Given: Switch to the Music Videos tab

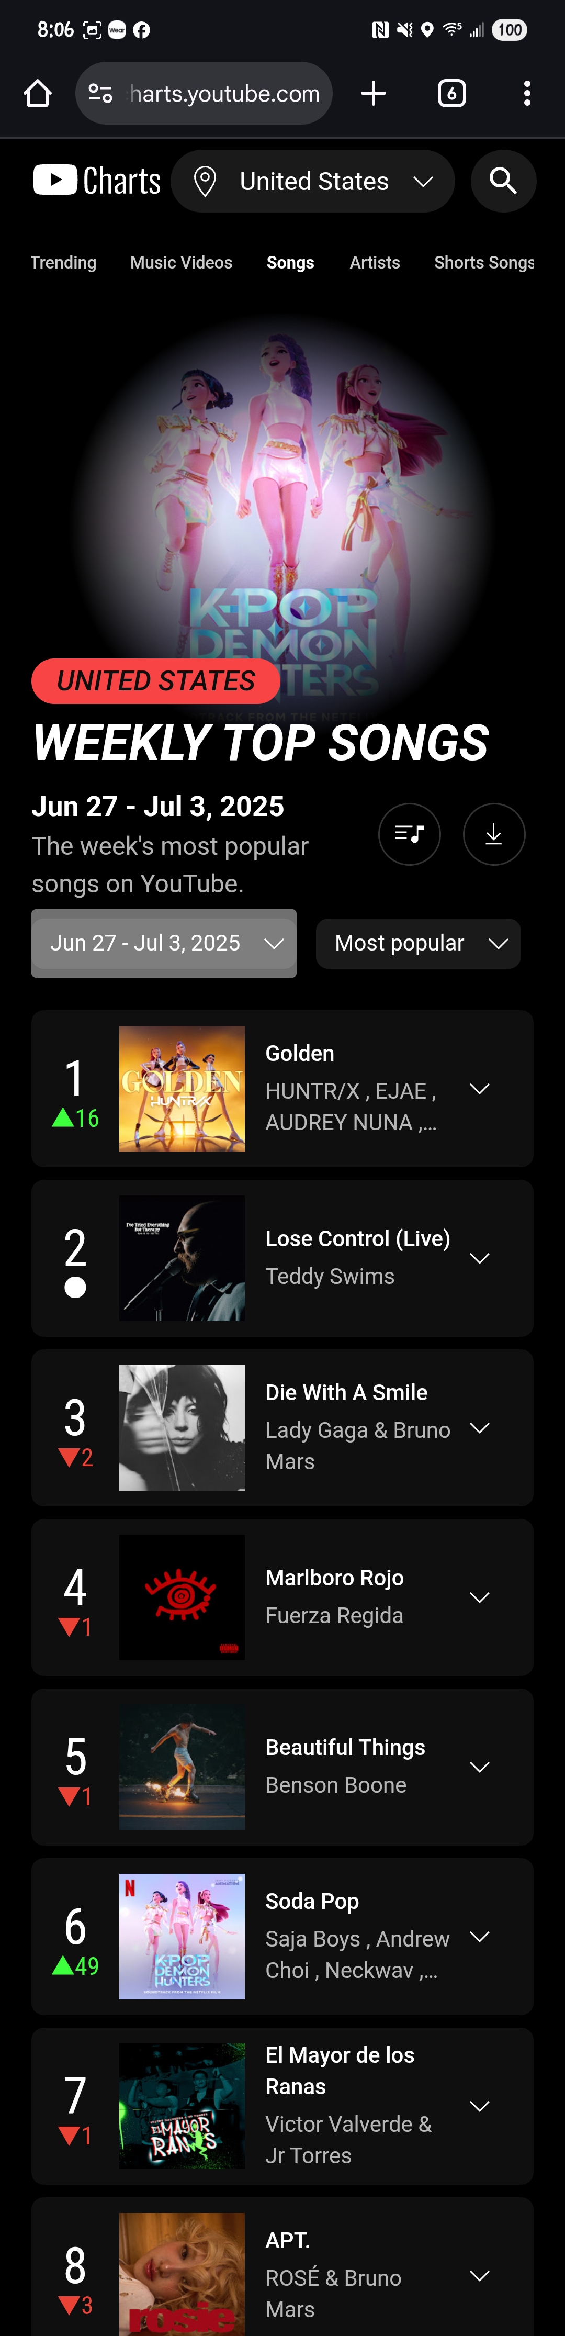Looking at the screenshot, I should click(182, 262).
